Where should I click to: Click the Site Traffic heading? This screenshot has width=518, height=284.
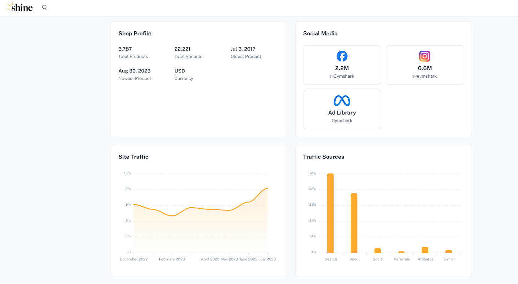(x=133, y=157)
